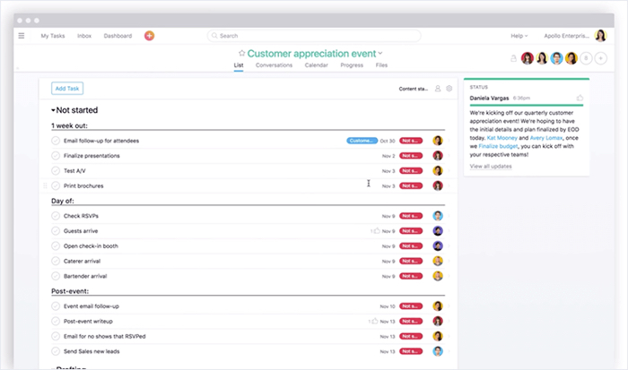
Task: Click the Nov 13 date on Send Sales new leads
Action: pos(388,351)
